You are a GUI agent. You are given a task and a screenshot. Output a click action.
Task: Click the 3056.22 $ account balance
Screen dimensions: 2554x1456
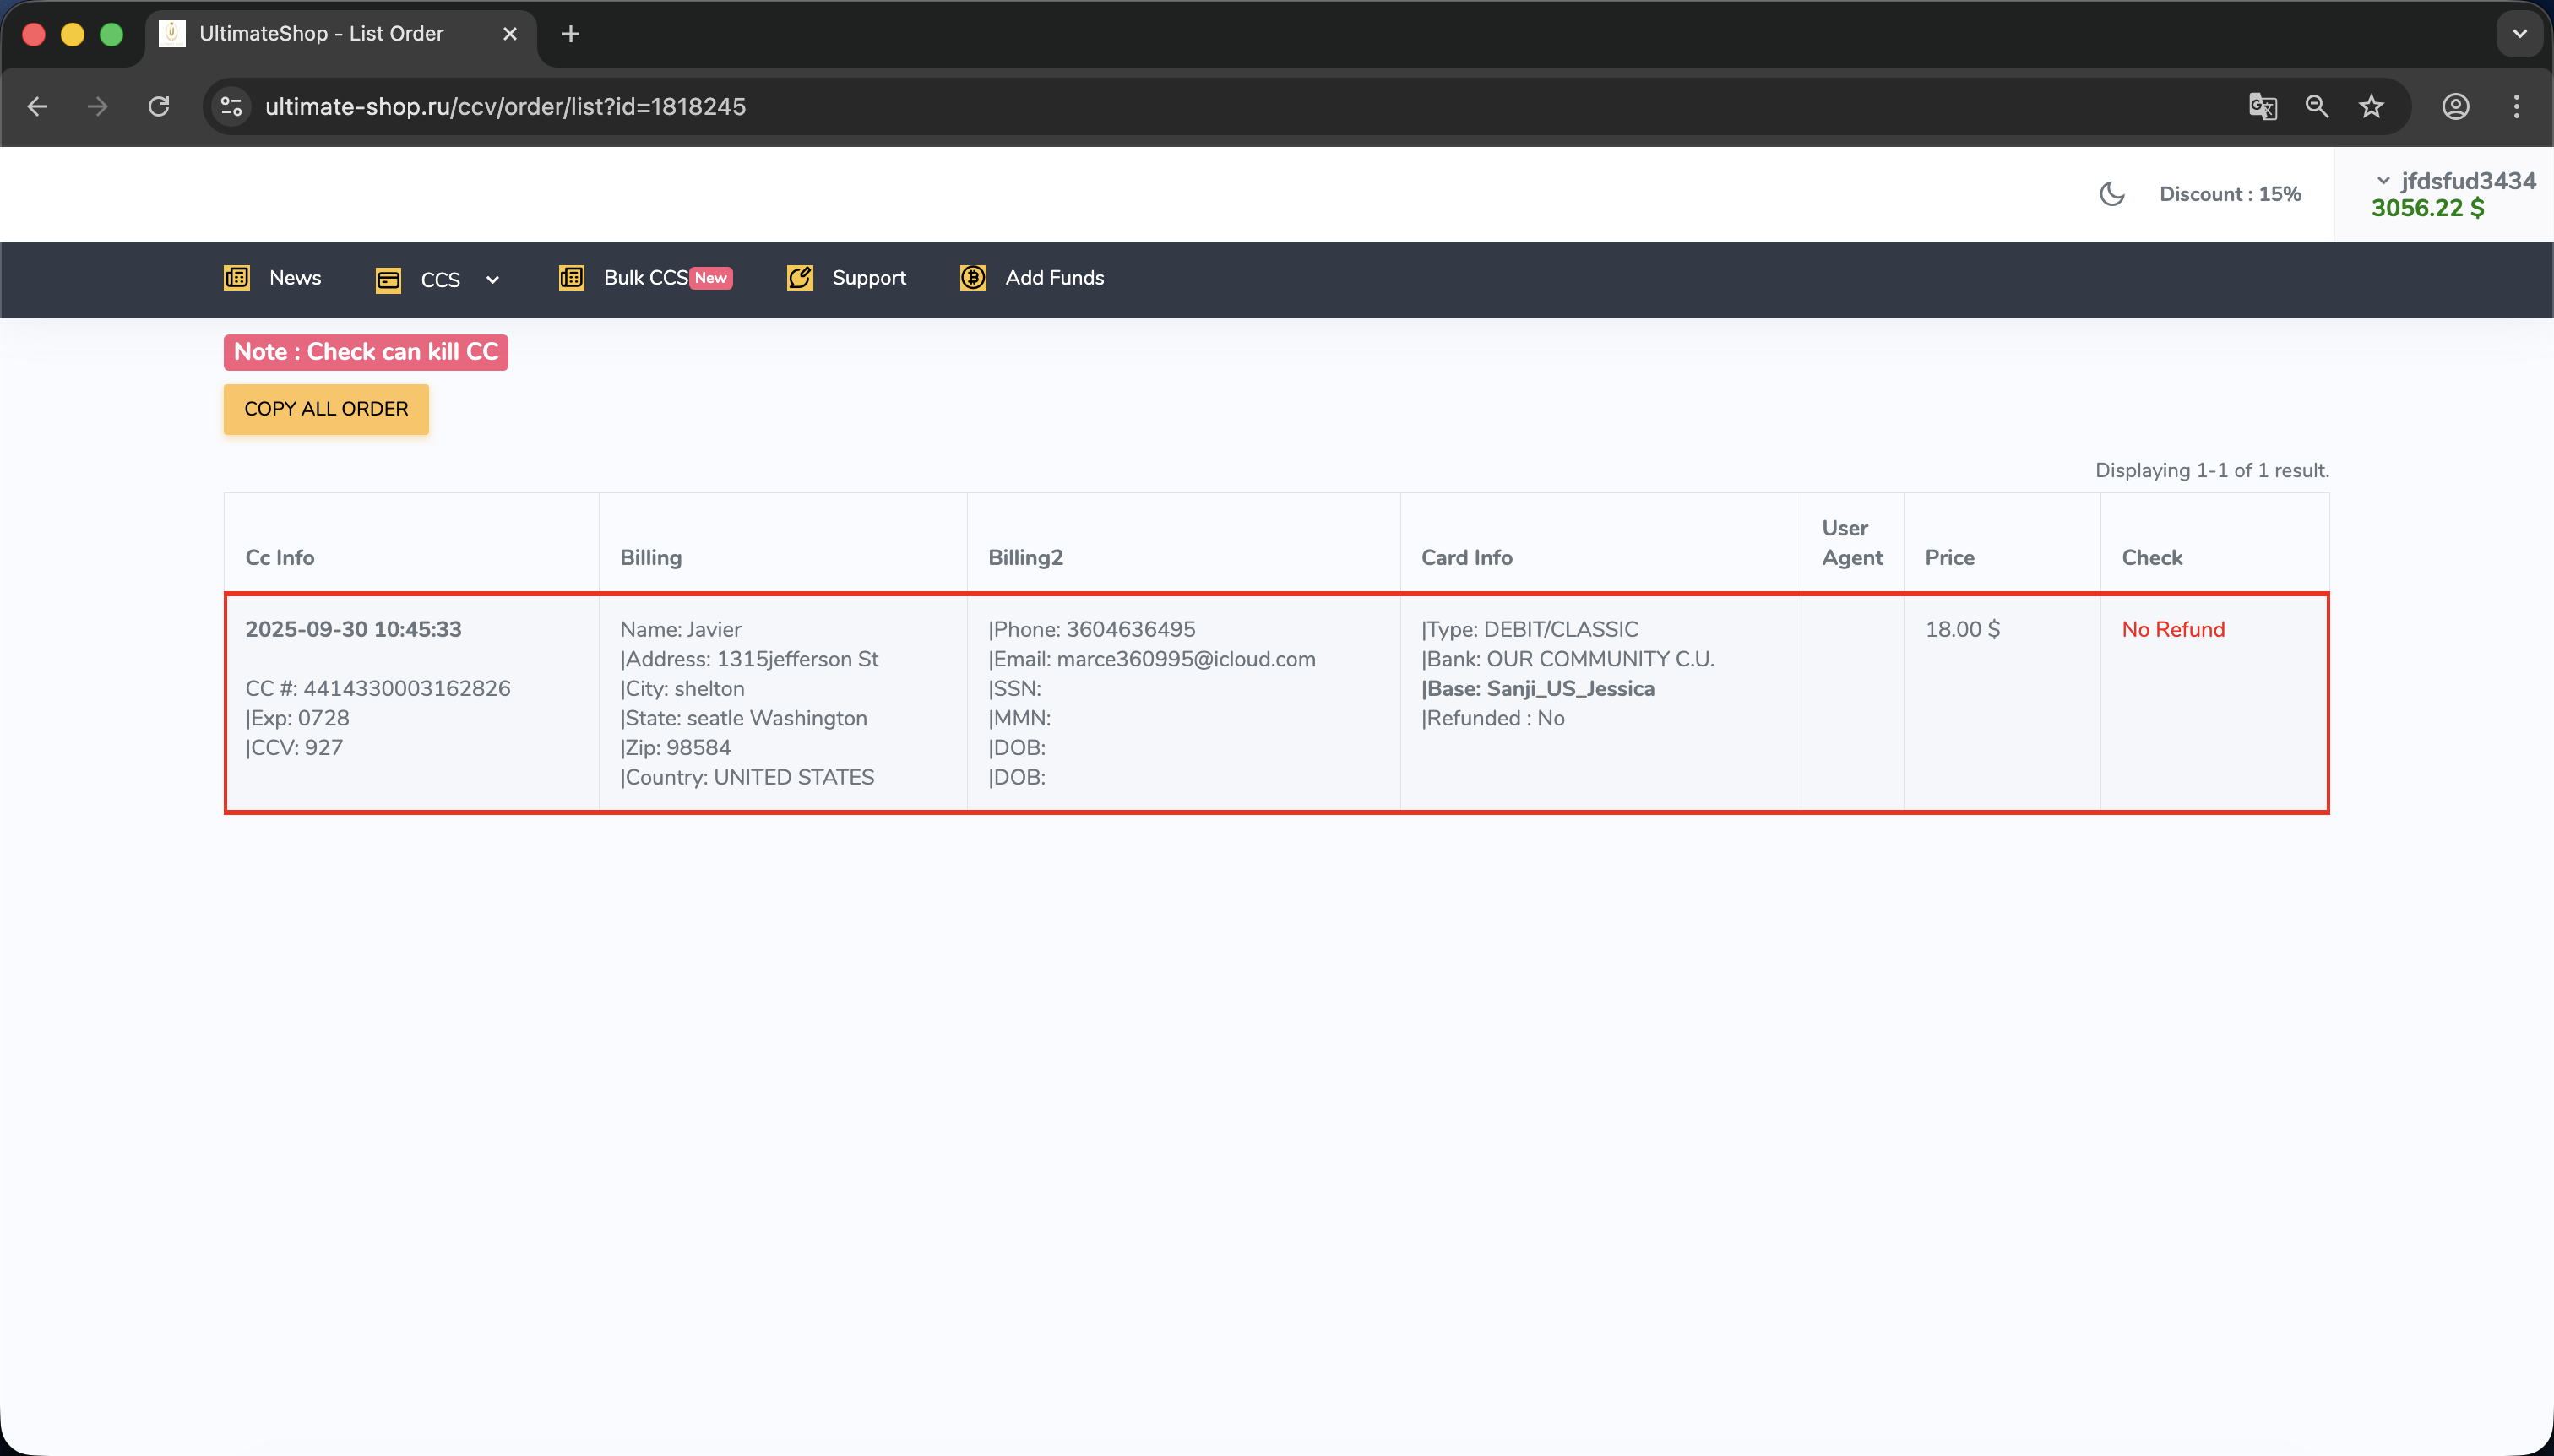[2428, 208]
